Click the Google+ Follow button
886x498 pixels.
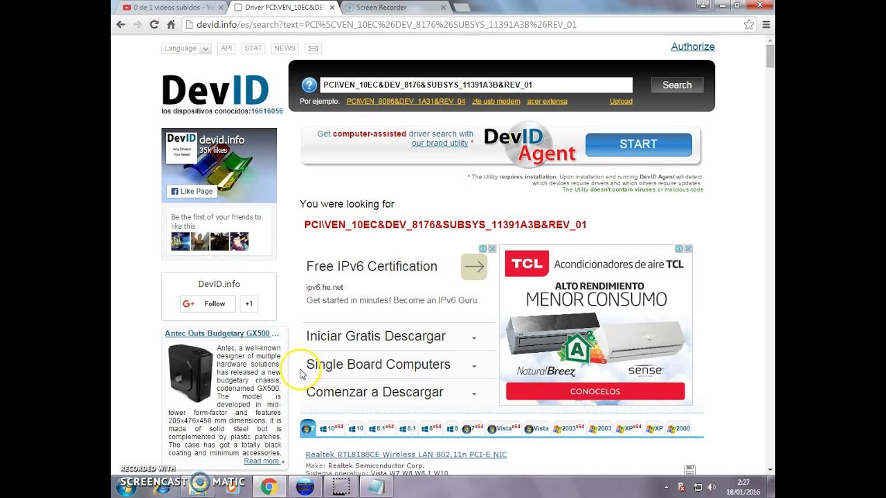208,304
